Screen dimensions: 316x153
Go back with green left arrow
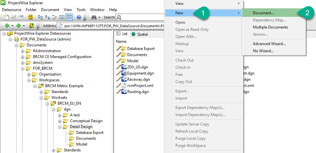7,26
